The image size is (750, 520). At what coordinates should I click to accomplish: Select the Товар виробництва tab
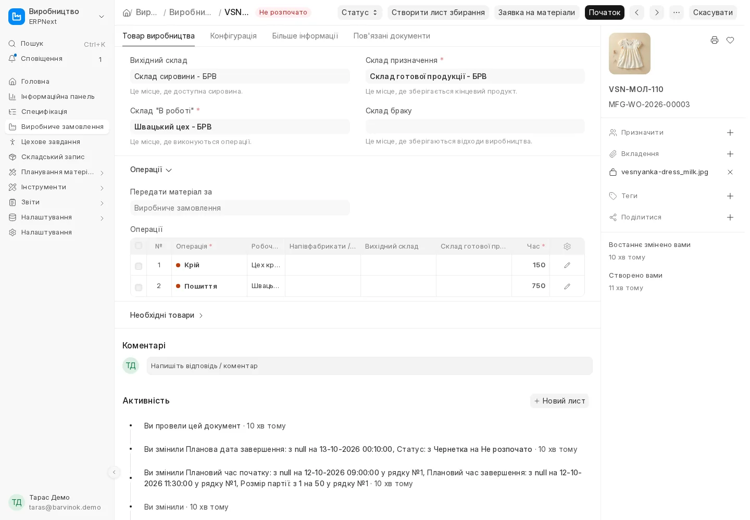pyautogui.click(x=158, y=36)
